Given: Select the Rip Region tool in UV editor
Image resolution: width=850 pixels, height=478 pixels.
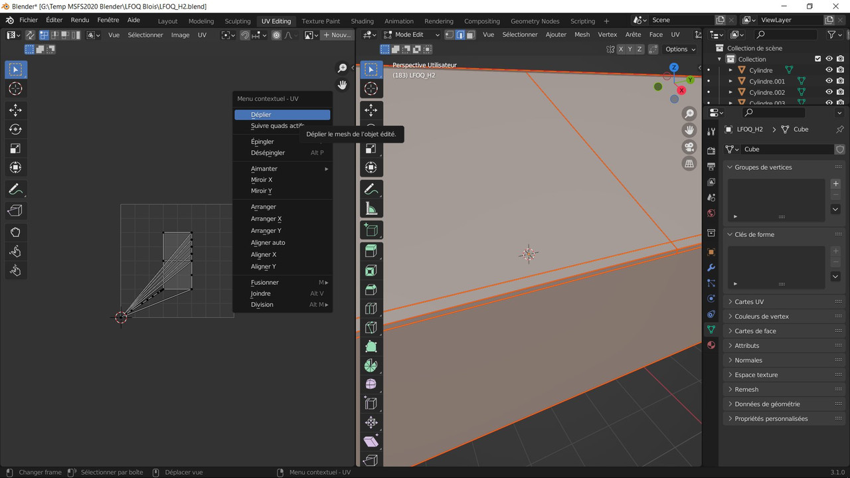Looking at the screenshot, I should pos(16,210).
